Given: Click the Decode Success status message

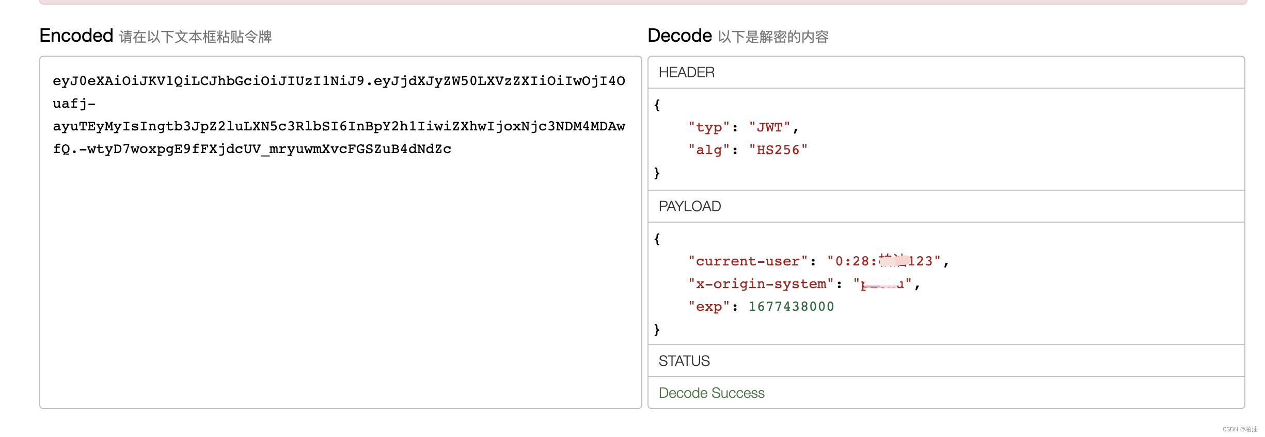Looking at the screenshot, I should [711, 393].
